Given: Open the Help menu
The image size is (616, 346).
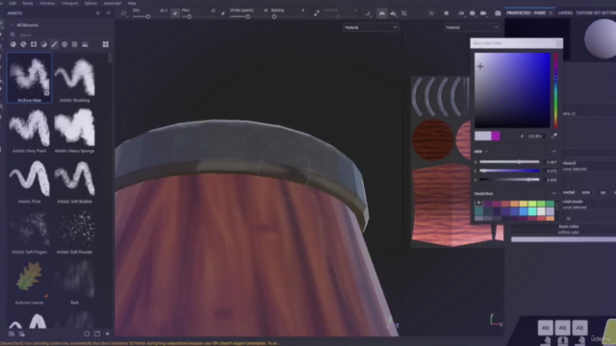Looking at the screenshot, I should pyautogui.click(x=132, y=3).
